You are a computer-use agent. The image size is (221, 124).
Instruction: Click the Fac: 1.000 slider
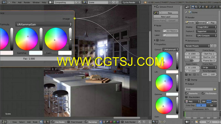tap(36, 59)
